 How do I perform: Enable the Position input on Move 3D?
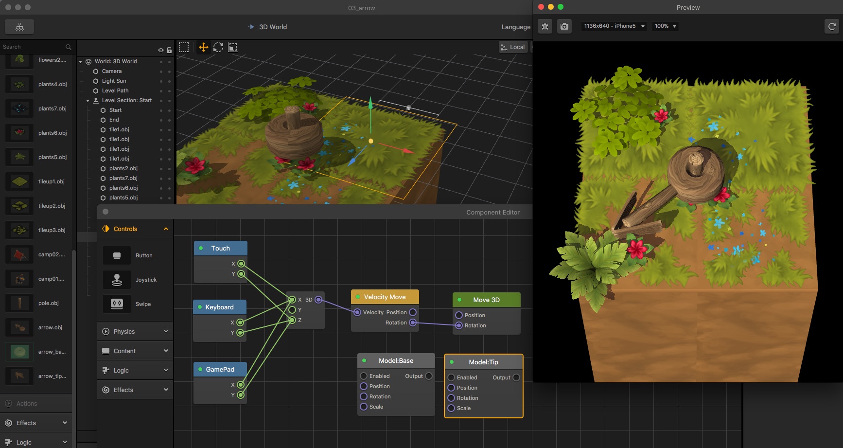pos(459,315)
